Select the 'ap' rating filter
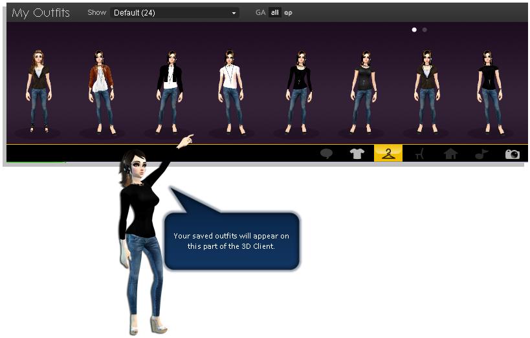Screen dimensions: 530x338 click(x=288, y=13)
